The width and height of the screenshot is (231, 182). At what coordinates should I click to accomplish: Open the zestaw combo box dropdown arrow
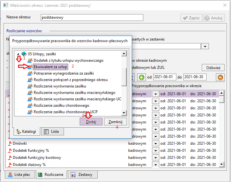coord(205,46)
